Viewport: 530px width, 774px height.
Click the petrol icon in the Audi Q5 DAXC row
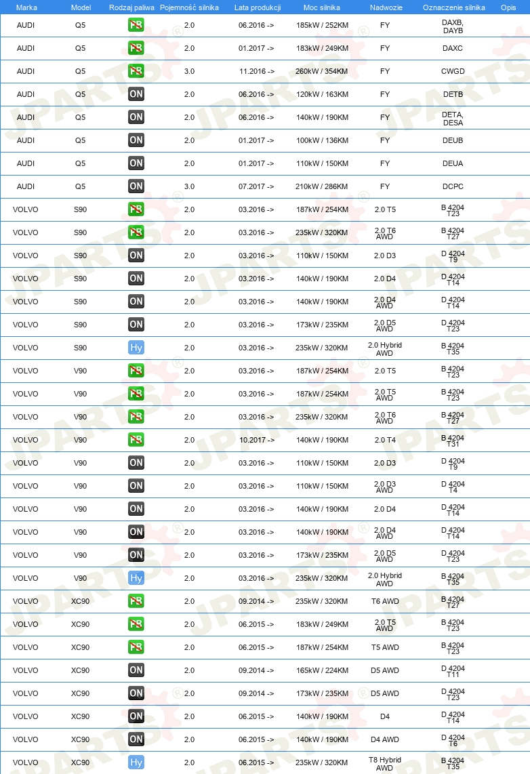pyautogui.click(x=136, y=48)
